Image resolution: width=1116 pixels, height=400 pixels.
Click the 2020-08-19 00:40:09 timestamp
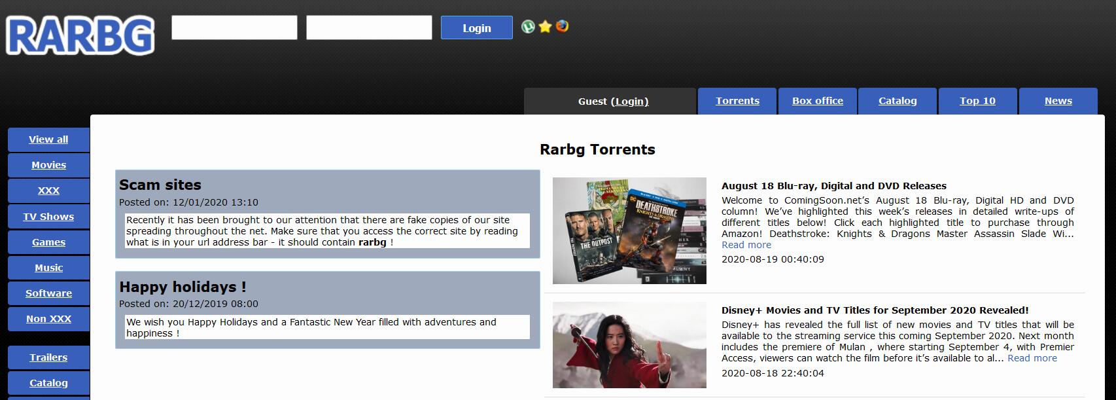pos(773,259)
